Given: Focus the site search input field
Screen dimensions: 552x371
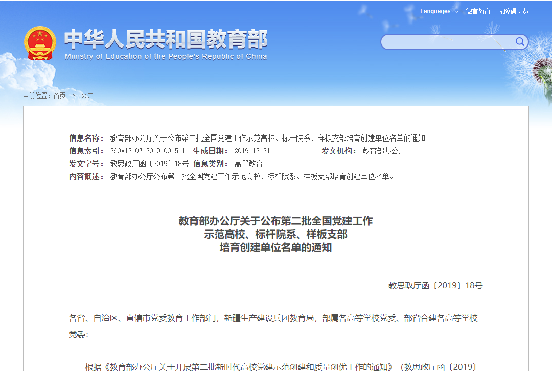Looking at the screenshot, I should [x=447, y=42].
